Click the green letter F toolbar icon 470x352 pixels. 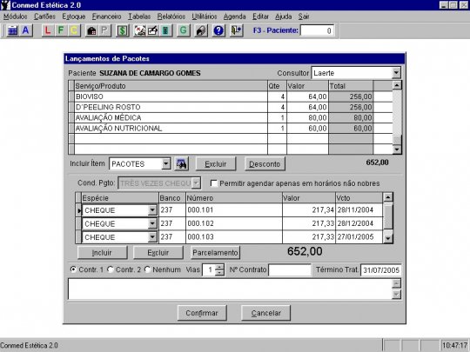tap(61, 30)
